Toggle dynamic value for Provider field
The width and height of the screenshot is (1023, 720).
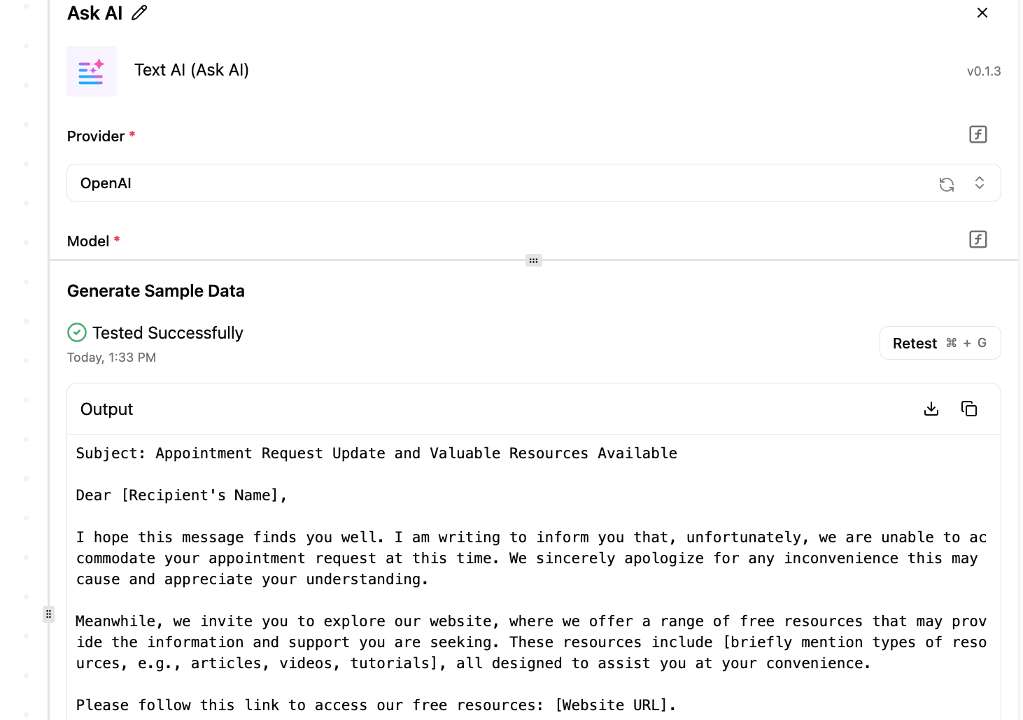[x=978, y=134]
